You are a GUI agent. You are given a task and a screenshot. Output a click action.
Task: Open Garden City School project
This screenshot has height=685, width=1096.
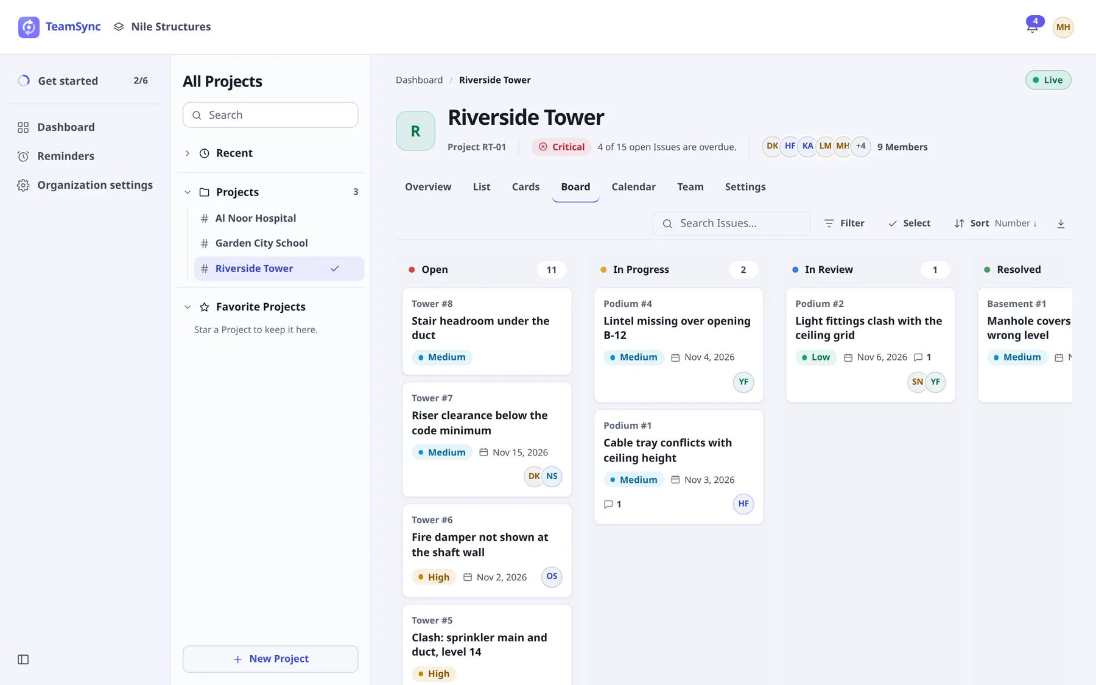pos(279,244)
